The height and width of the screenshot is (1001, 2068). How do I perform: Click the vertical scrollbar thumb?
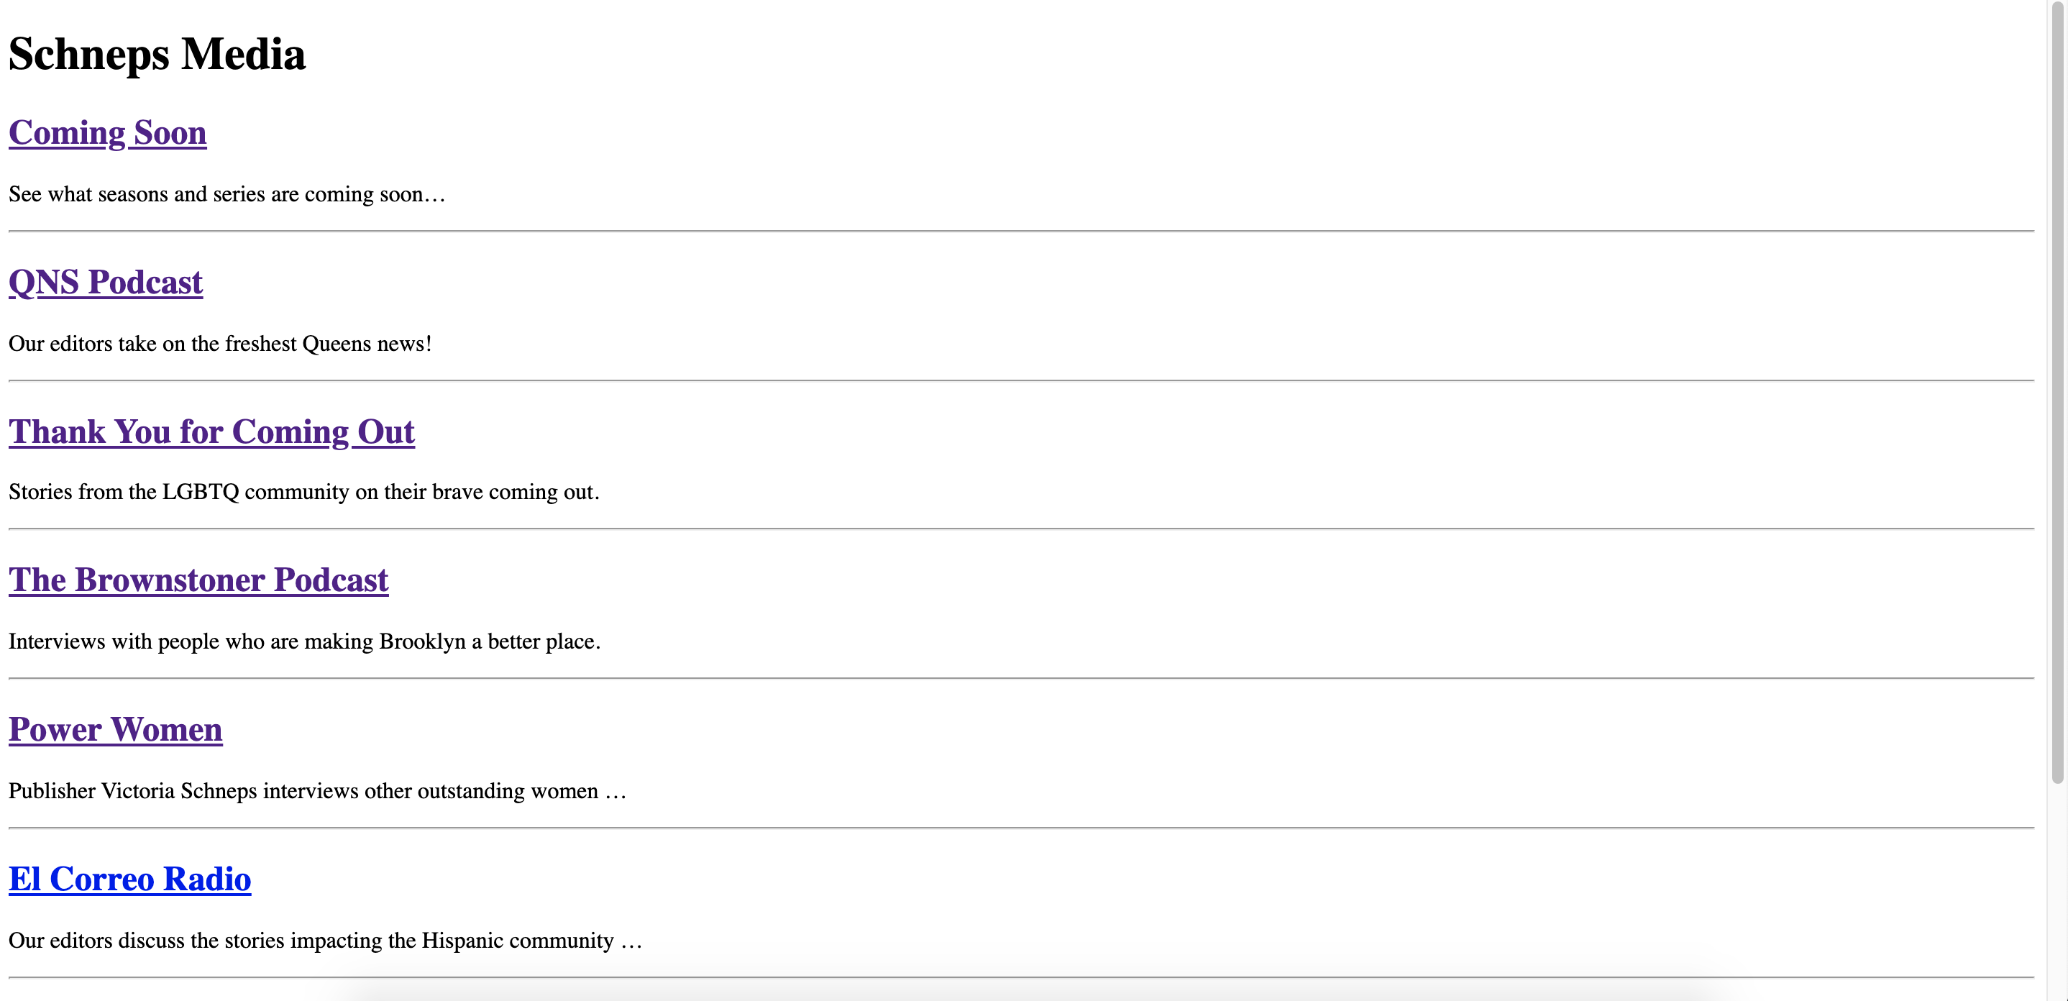[2057, 393]
